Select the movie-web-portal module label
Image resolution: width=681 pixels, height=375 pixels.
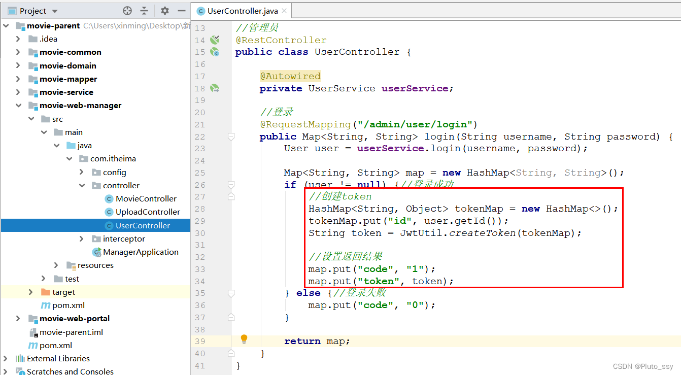pyautogui.click(x=75, y=318)
